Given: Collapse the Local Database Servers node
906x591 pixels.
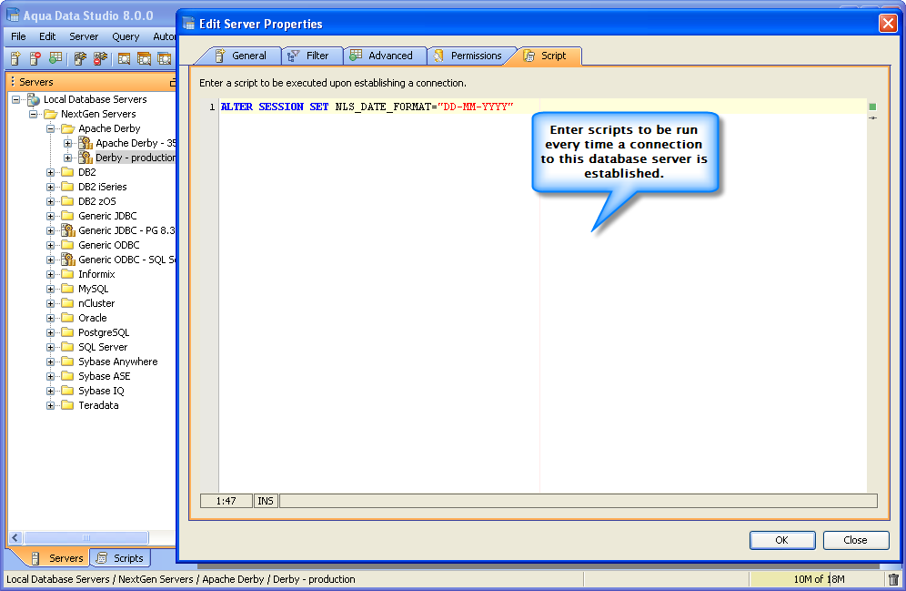Looking at the screenshot, I should (16, 99).
